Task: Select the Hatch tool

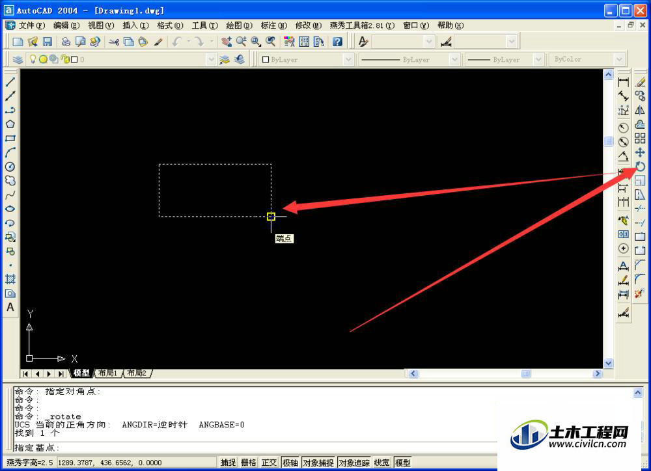Action: tap(10, 279)
